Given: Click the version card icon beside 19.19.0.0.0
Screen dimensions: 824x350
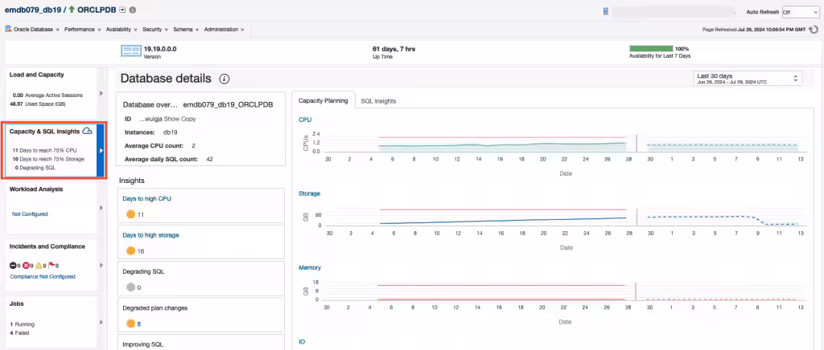Looking at the screenshot, I should (x=130, y=51).
